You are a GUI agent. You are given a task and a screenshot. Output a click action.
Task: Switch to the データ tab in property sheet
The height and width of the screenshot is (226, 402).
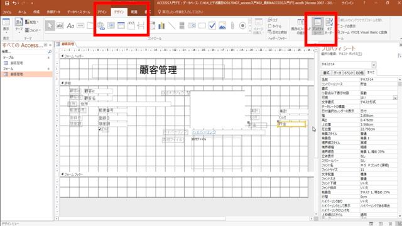[x=337, y=73]
